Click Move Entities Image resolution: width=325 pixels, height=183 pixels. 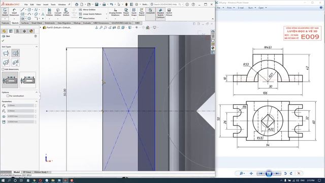87,18
